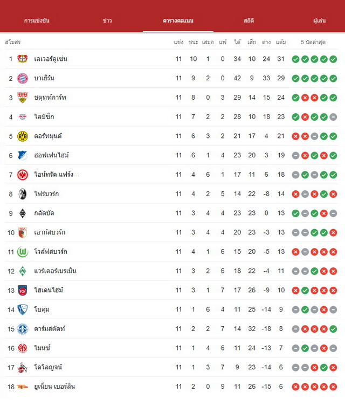Click Leverkusen's most recent green win indicator

click(x=333, y=59)
